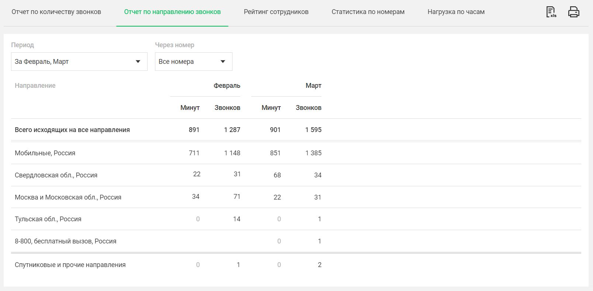593x291 pixels.
Task: Expand the Через номер dropdown
Action: (x=193, y=62)
